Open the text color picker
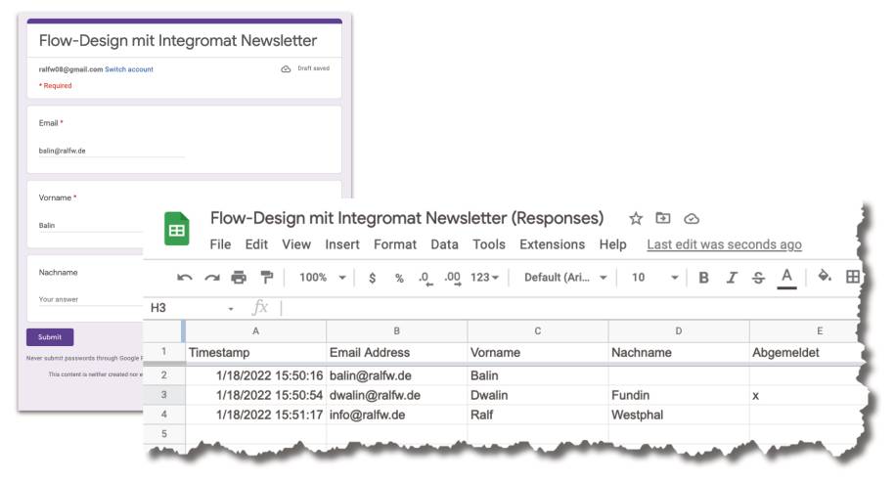895x481 pixels. (786, 278)
